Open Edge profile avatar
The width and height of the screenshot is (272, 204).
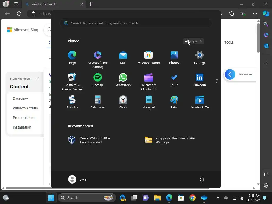click(6, 4)
